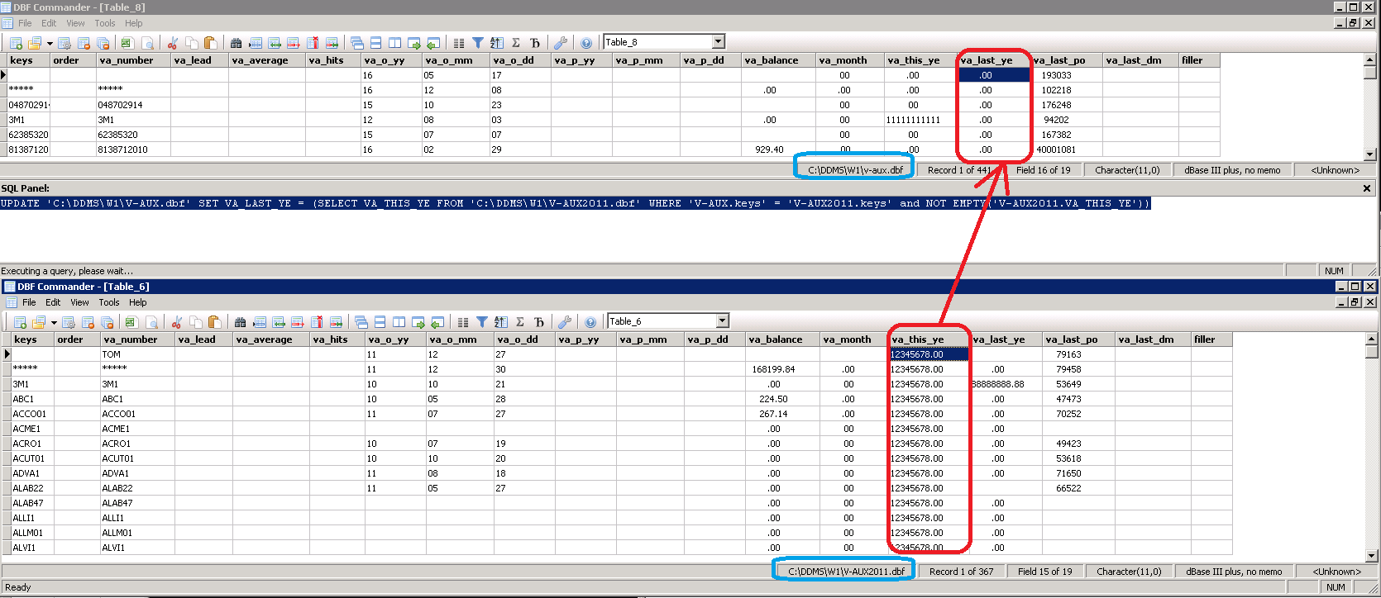Screen dimensions: 1381x598
Task: Click Help question icon in Table_8 toolbar
Action: coord(586,43)
